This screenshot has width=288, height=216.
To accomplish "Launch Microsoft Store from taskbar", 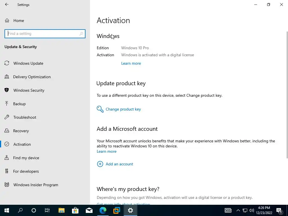I will 75,210.
